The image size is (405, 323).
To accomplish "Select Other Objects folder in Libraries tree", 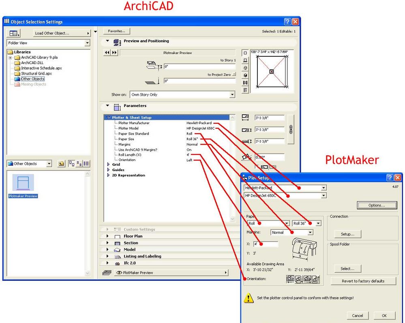I will click(x=32, y=79).
